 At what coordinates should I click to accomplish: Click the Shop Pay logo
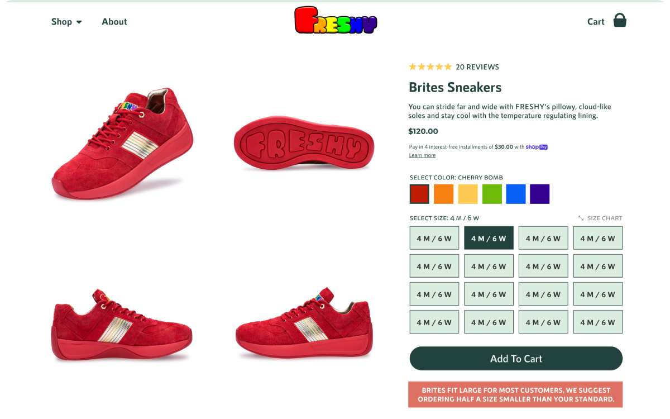537,147
